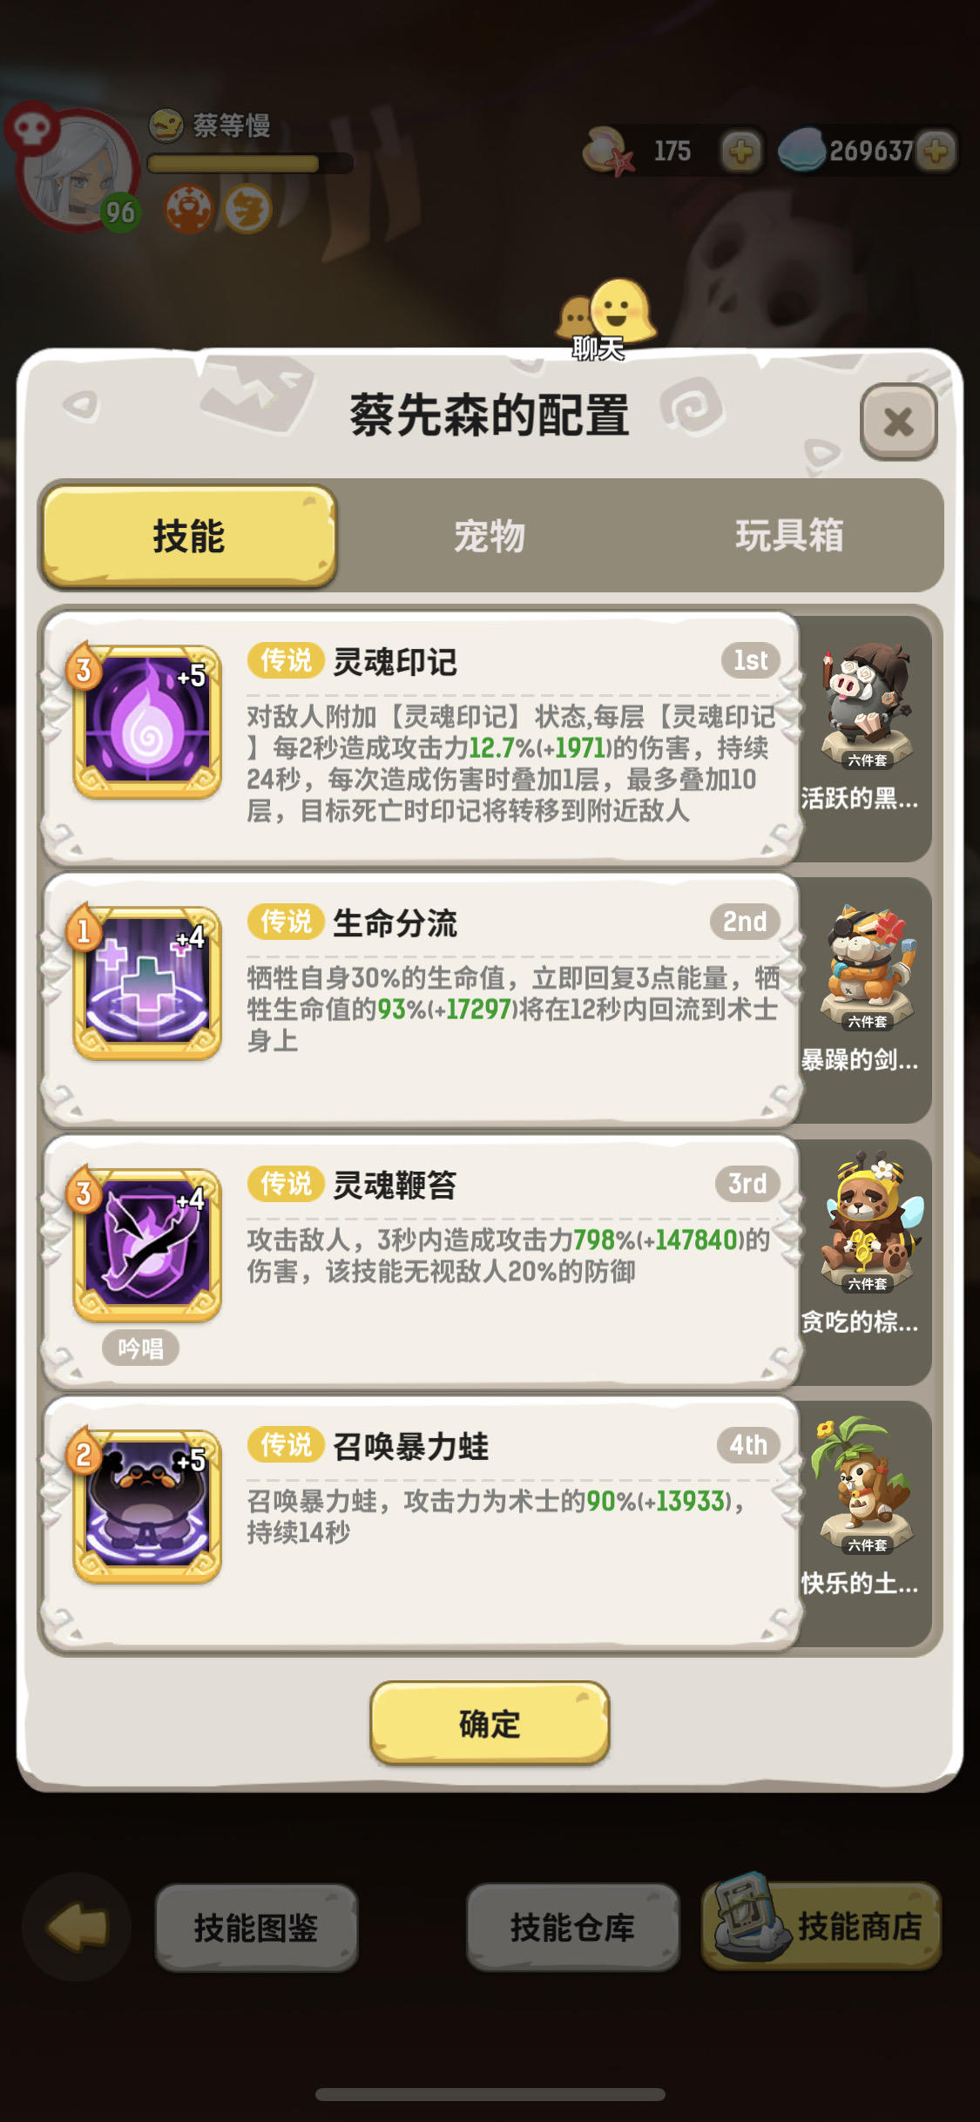This screenshot has width=980, height=2122.
Task: Select the 技能 tab
Action: click(189, 536)
